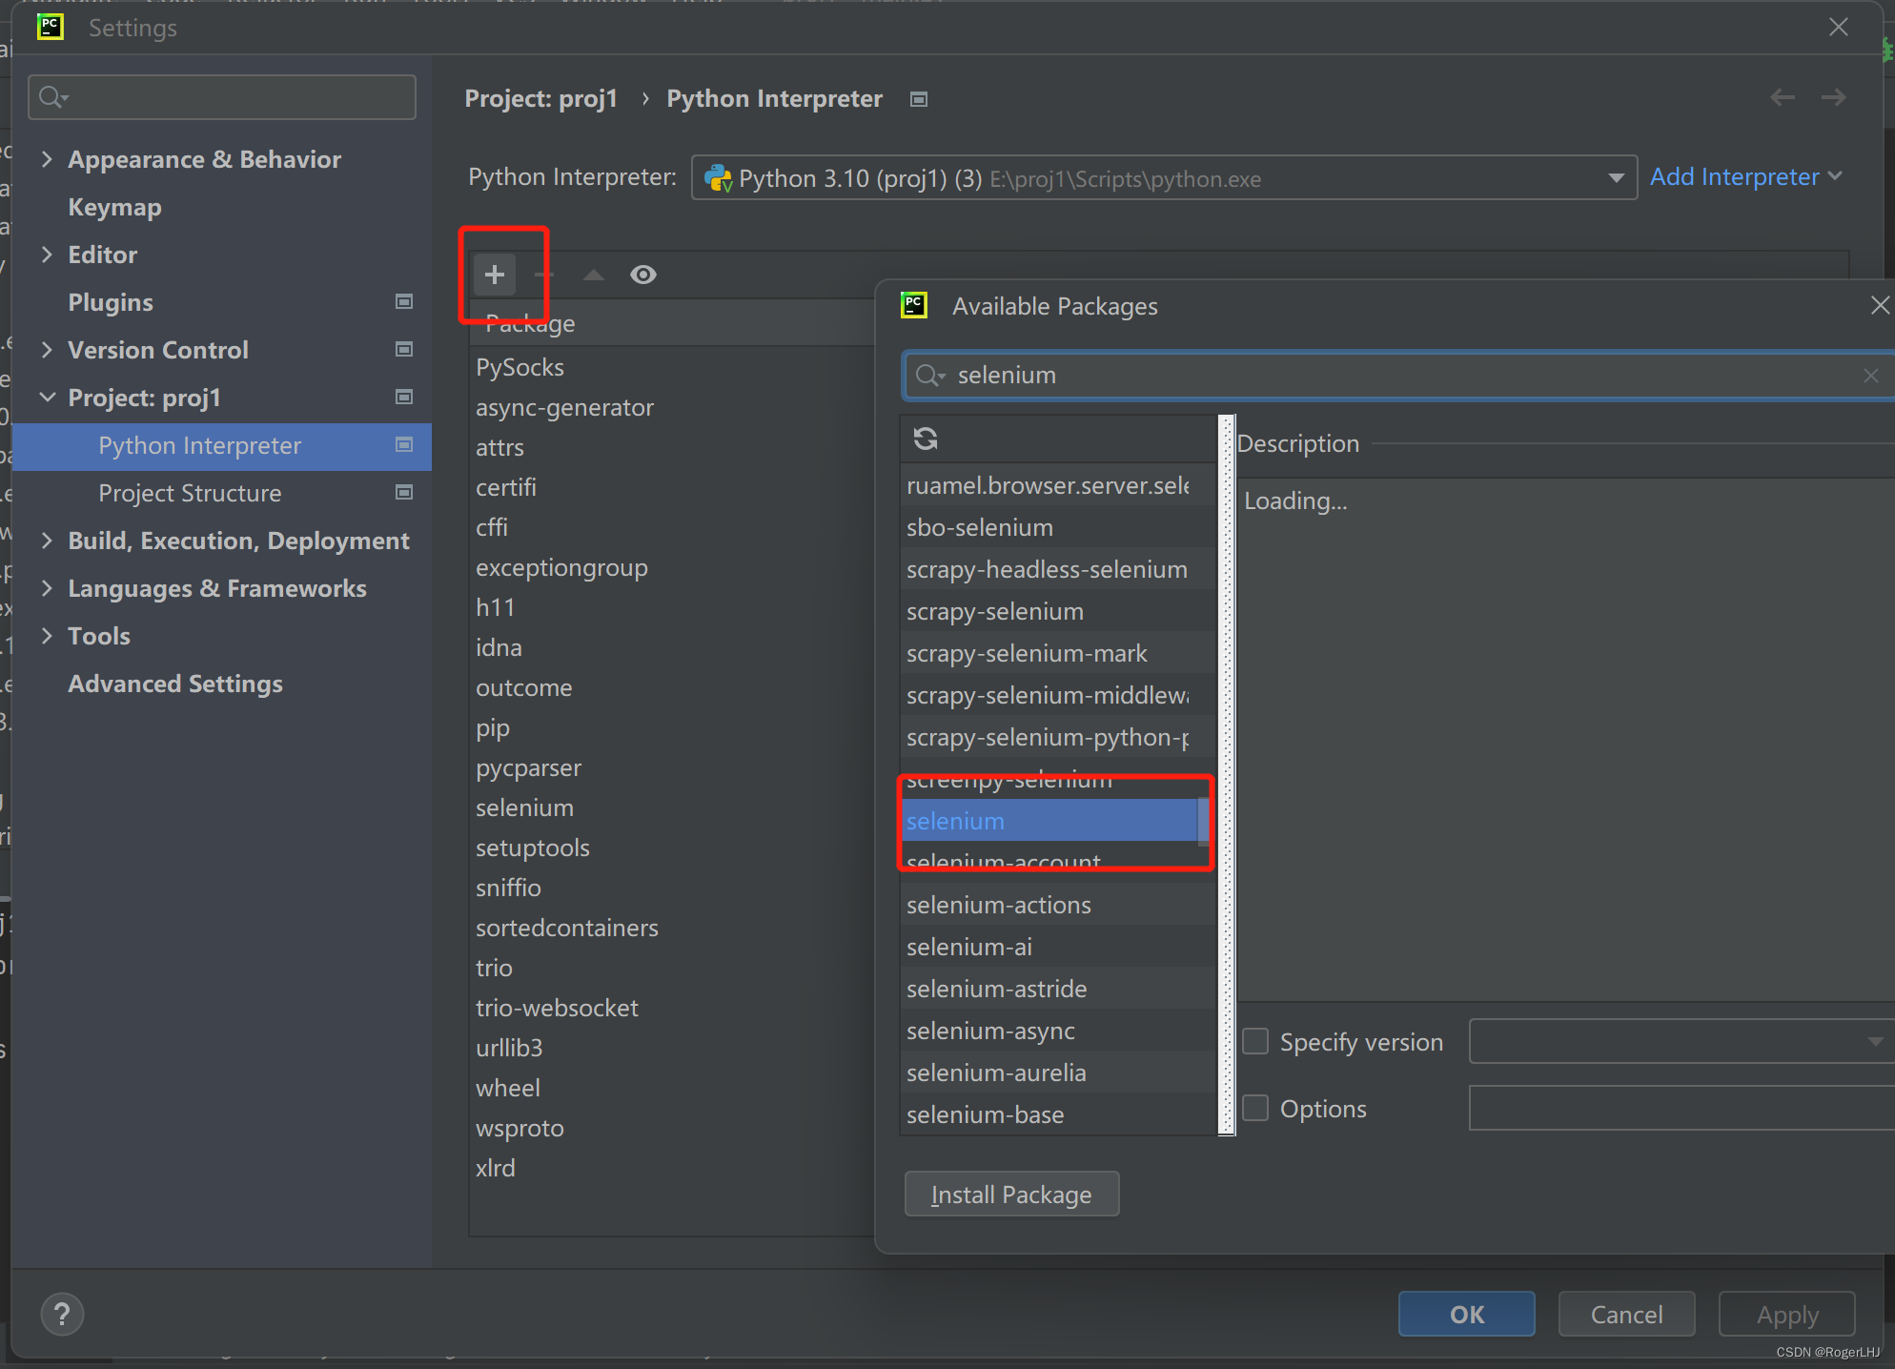
Task: Select selenium-async package
Action: (x=1058, y=1031)
